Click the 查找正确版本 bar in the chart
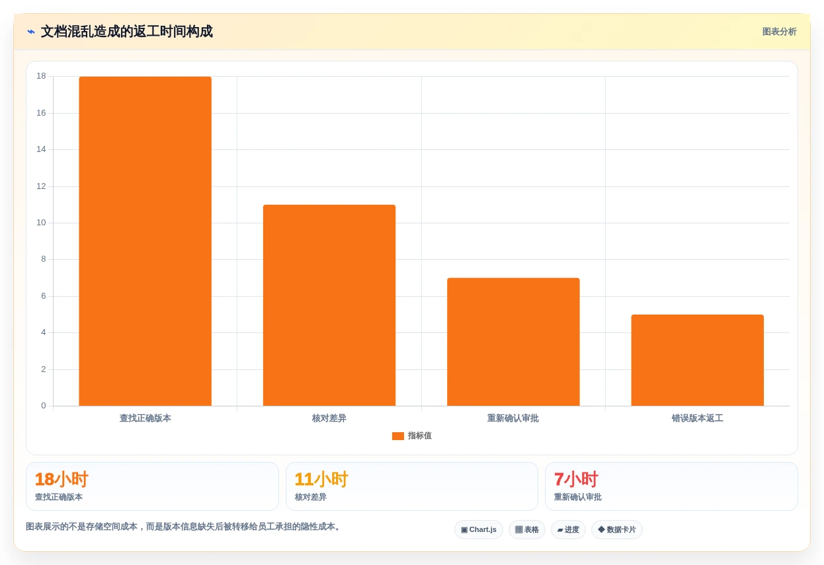Screen dimensions: 824x565 [145, 241]
